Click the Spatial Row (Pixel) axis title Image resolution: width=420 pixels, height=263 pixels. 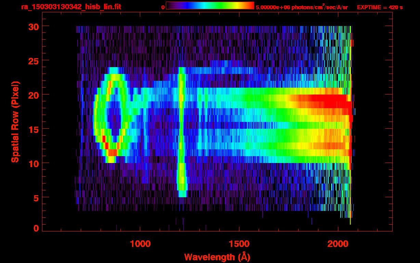point(15,122)
